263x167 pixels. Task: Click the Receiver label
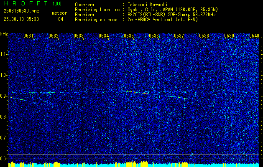coord(85,15)
